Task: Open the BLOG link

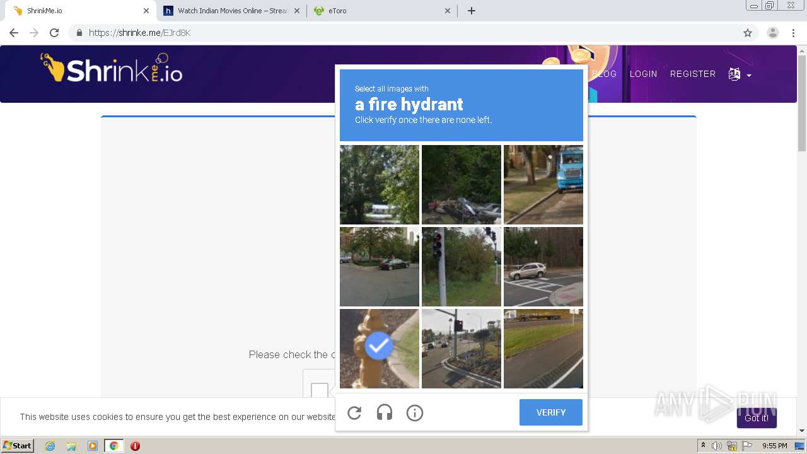Action: (604, 74)
